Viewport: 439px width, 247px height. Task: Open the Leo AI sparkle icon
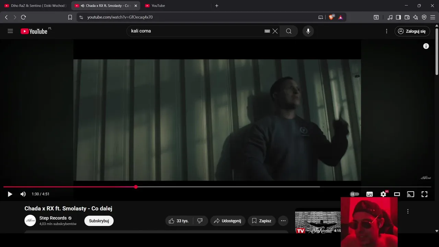point(416,17)
